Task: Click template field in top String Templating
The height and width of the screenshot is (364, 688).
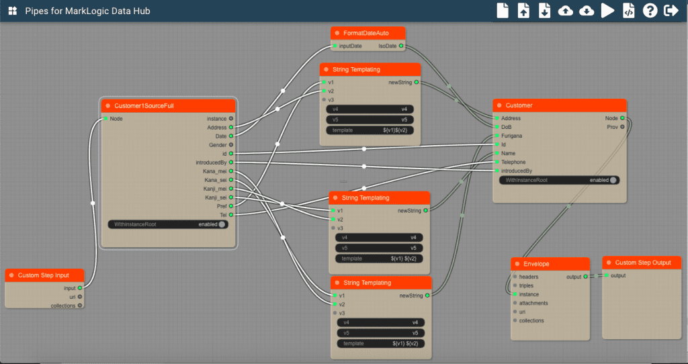Action: pyautogui.click(x=370, y=130)
